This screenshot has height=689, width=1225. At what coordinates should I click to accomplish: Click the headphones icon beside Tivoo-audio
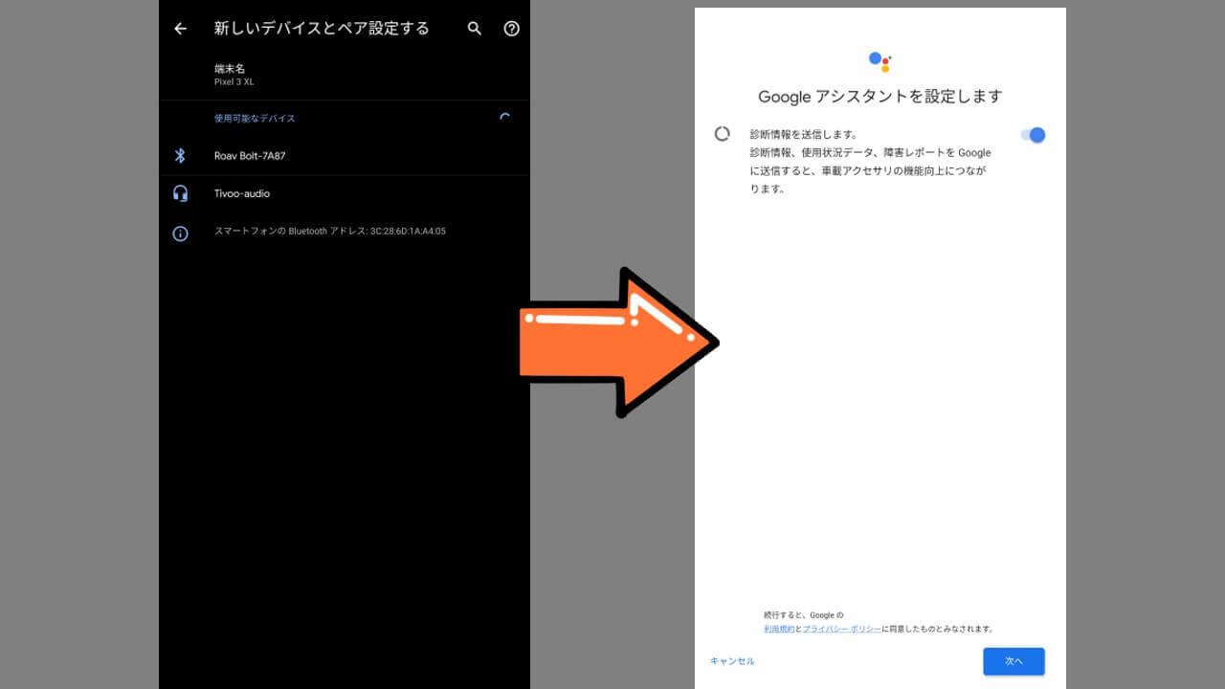pos(180,193)
